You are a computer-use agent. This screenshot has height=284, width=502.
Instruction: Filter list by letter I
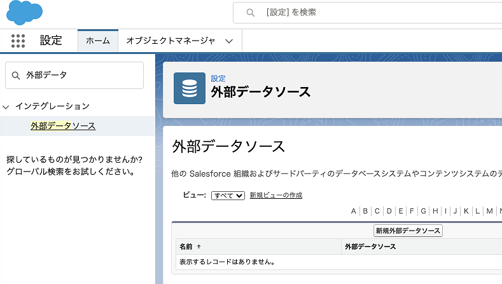point(445,211)
